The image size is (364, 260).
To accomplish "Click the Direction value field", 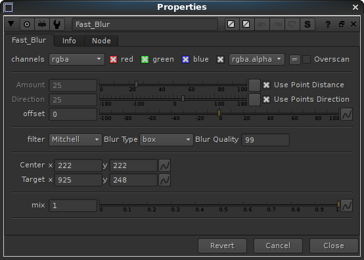I will tap(73, 100).
